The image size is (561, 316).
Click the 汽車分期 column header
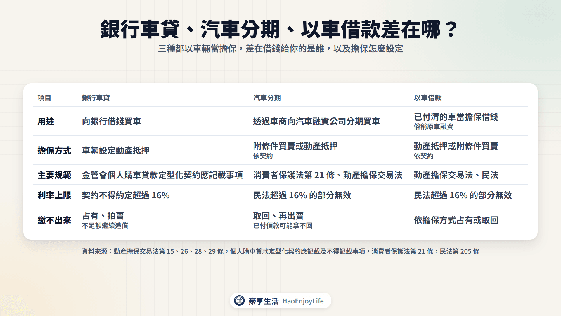(x=267, y=98)
